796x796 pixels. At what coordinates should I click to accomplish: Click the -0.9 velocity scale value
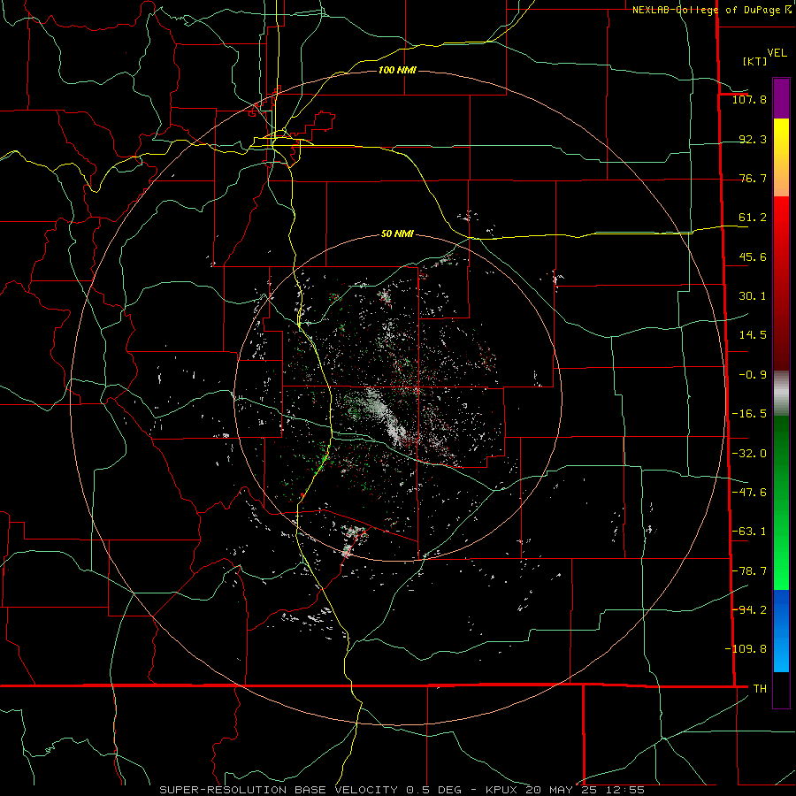(x=753, y=375)
